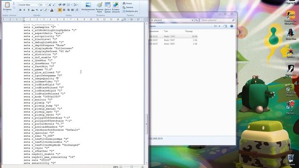This screenshot has width=299, height=168.
Task: Click the line seta sensitivity "5"
Action: click(x=39, y=163)
